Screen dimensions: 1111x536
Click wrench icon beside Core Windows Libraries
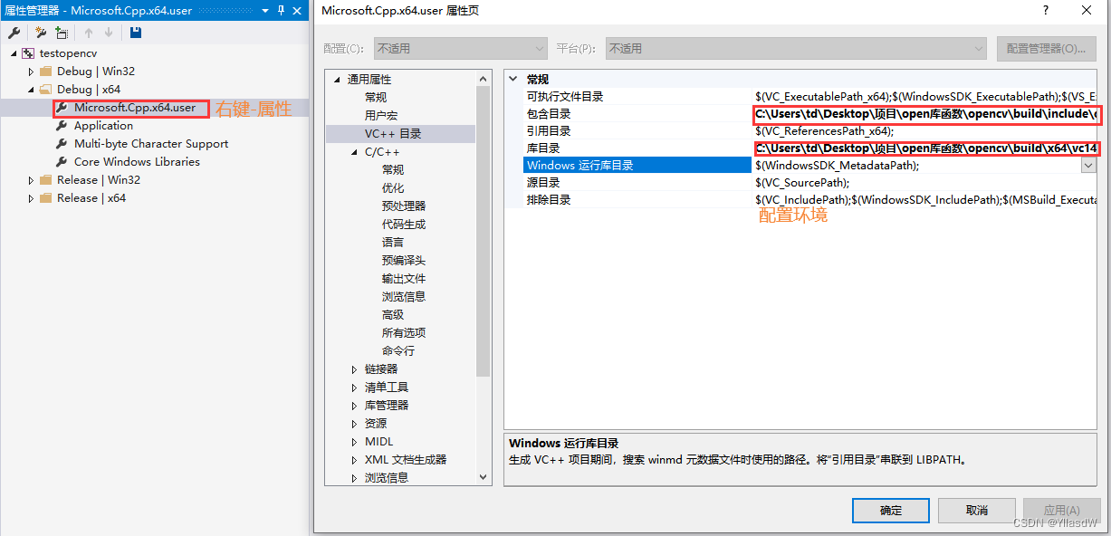(x=62, y=162)
